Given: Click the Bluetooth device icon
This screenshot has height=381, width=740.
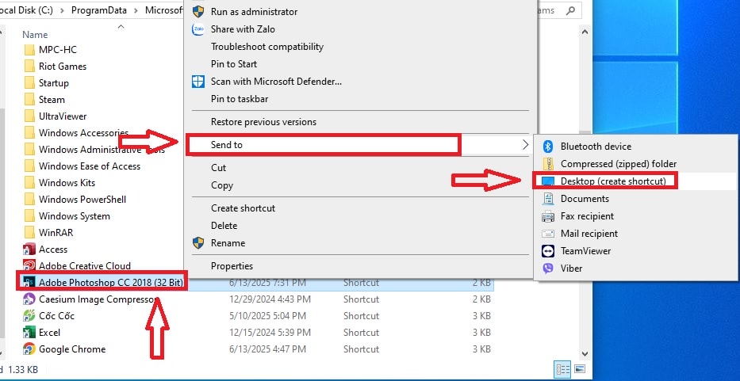Looking at the screenshot, I should [x=548, y=147].
